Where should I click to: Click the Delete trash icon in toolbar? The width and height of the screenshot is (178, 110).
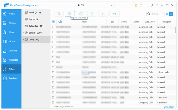coord(92,14)
